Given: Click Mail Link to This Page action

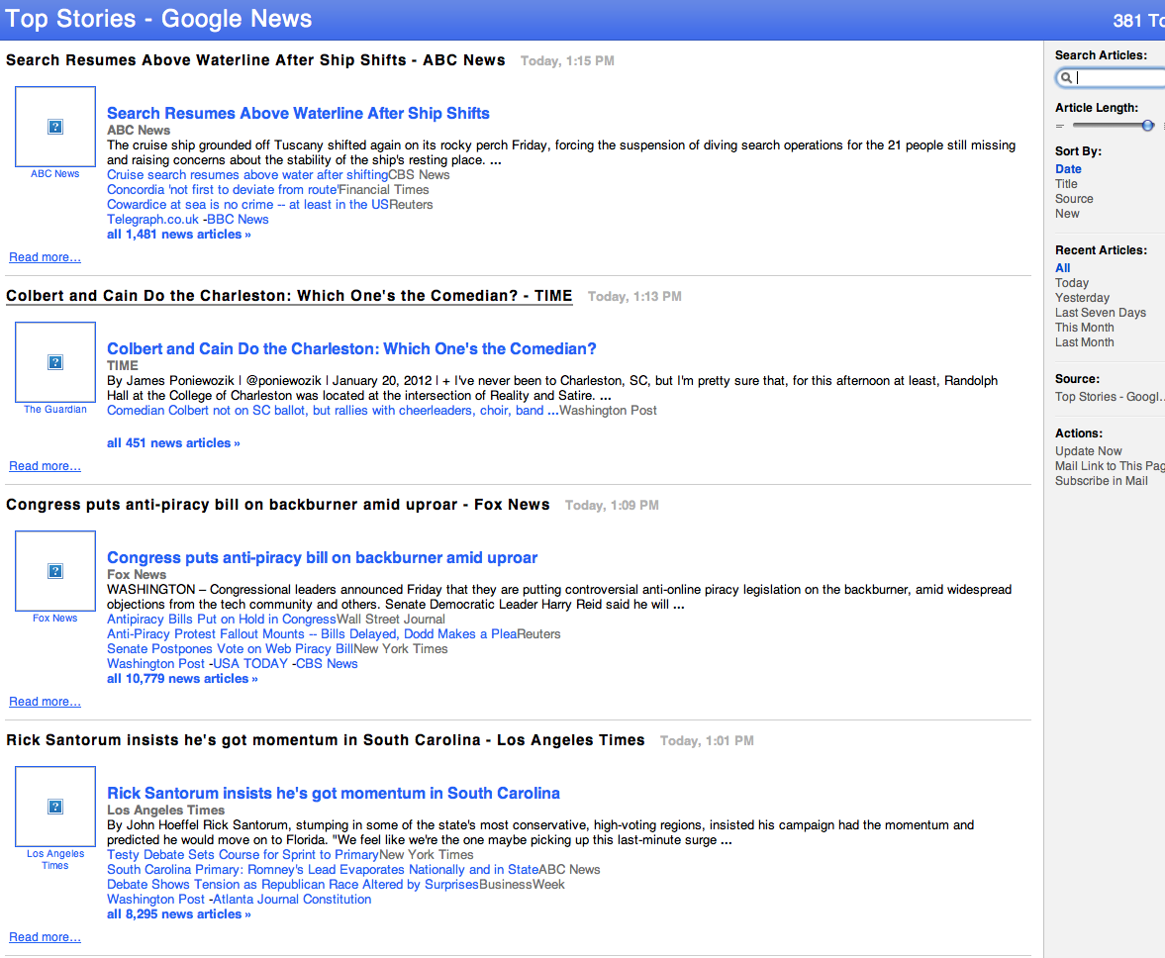Looking at the screenshot, I should click(1110, 466).
